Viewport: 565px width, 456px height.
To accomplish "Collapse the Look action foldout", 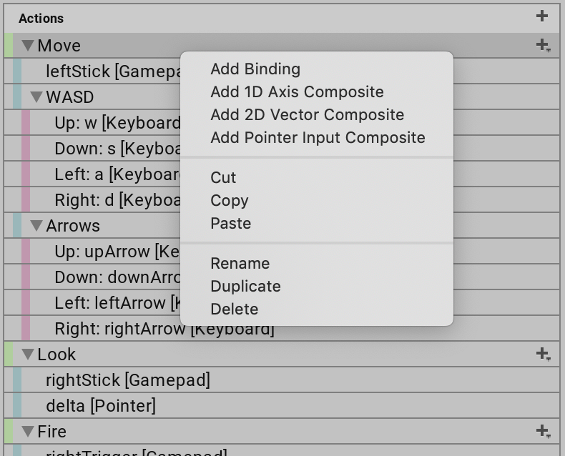I will point(28,355).
